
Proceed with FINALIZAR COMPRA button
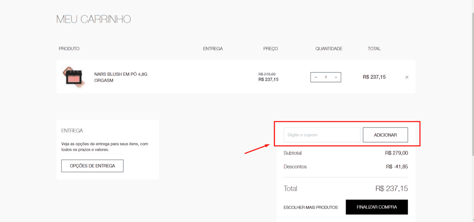(x=377, y=207)
